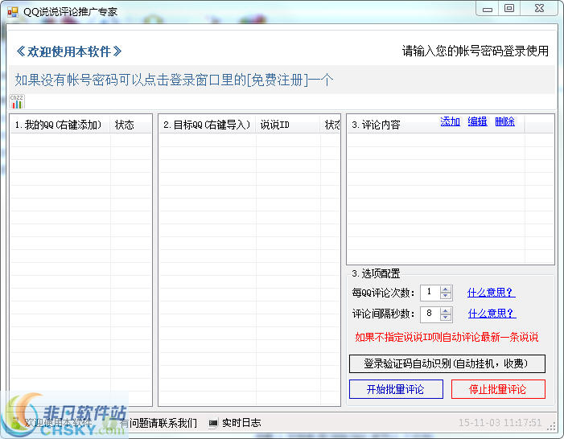
Task: Click 有问题请联系我们 in status bar
Action: (158, 423)
